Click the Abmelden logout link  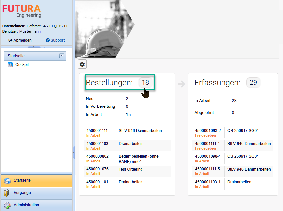(20, 40)
